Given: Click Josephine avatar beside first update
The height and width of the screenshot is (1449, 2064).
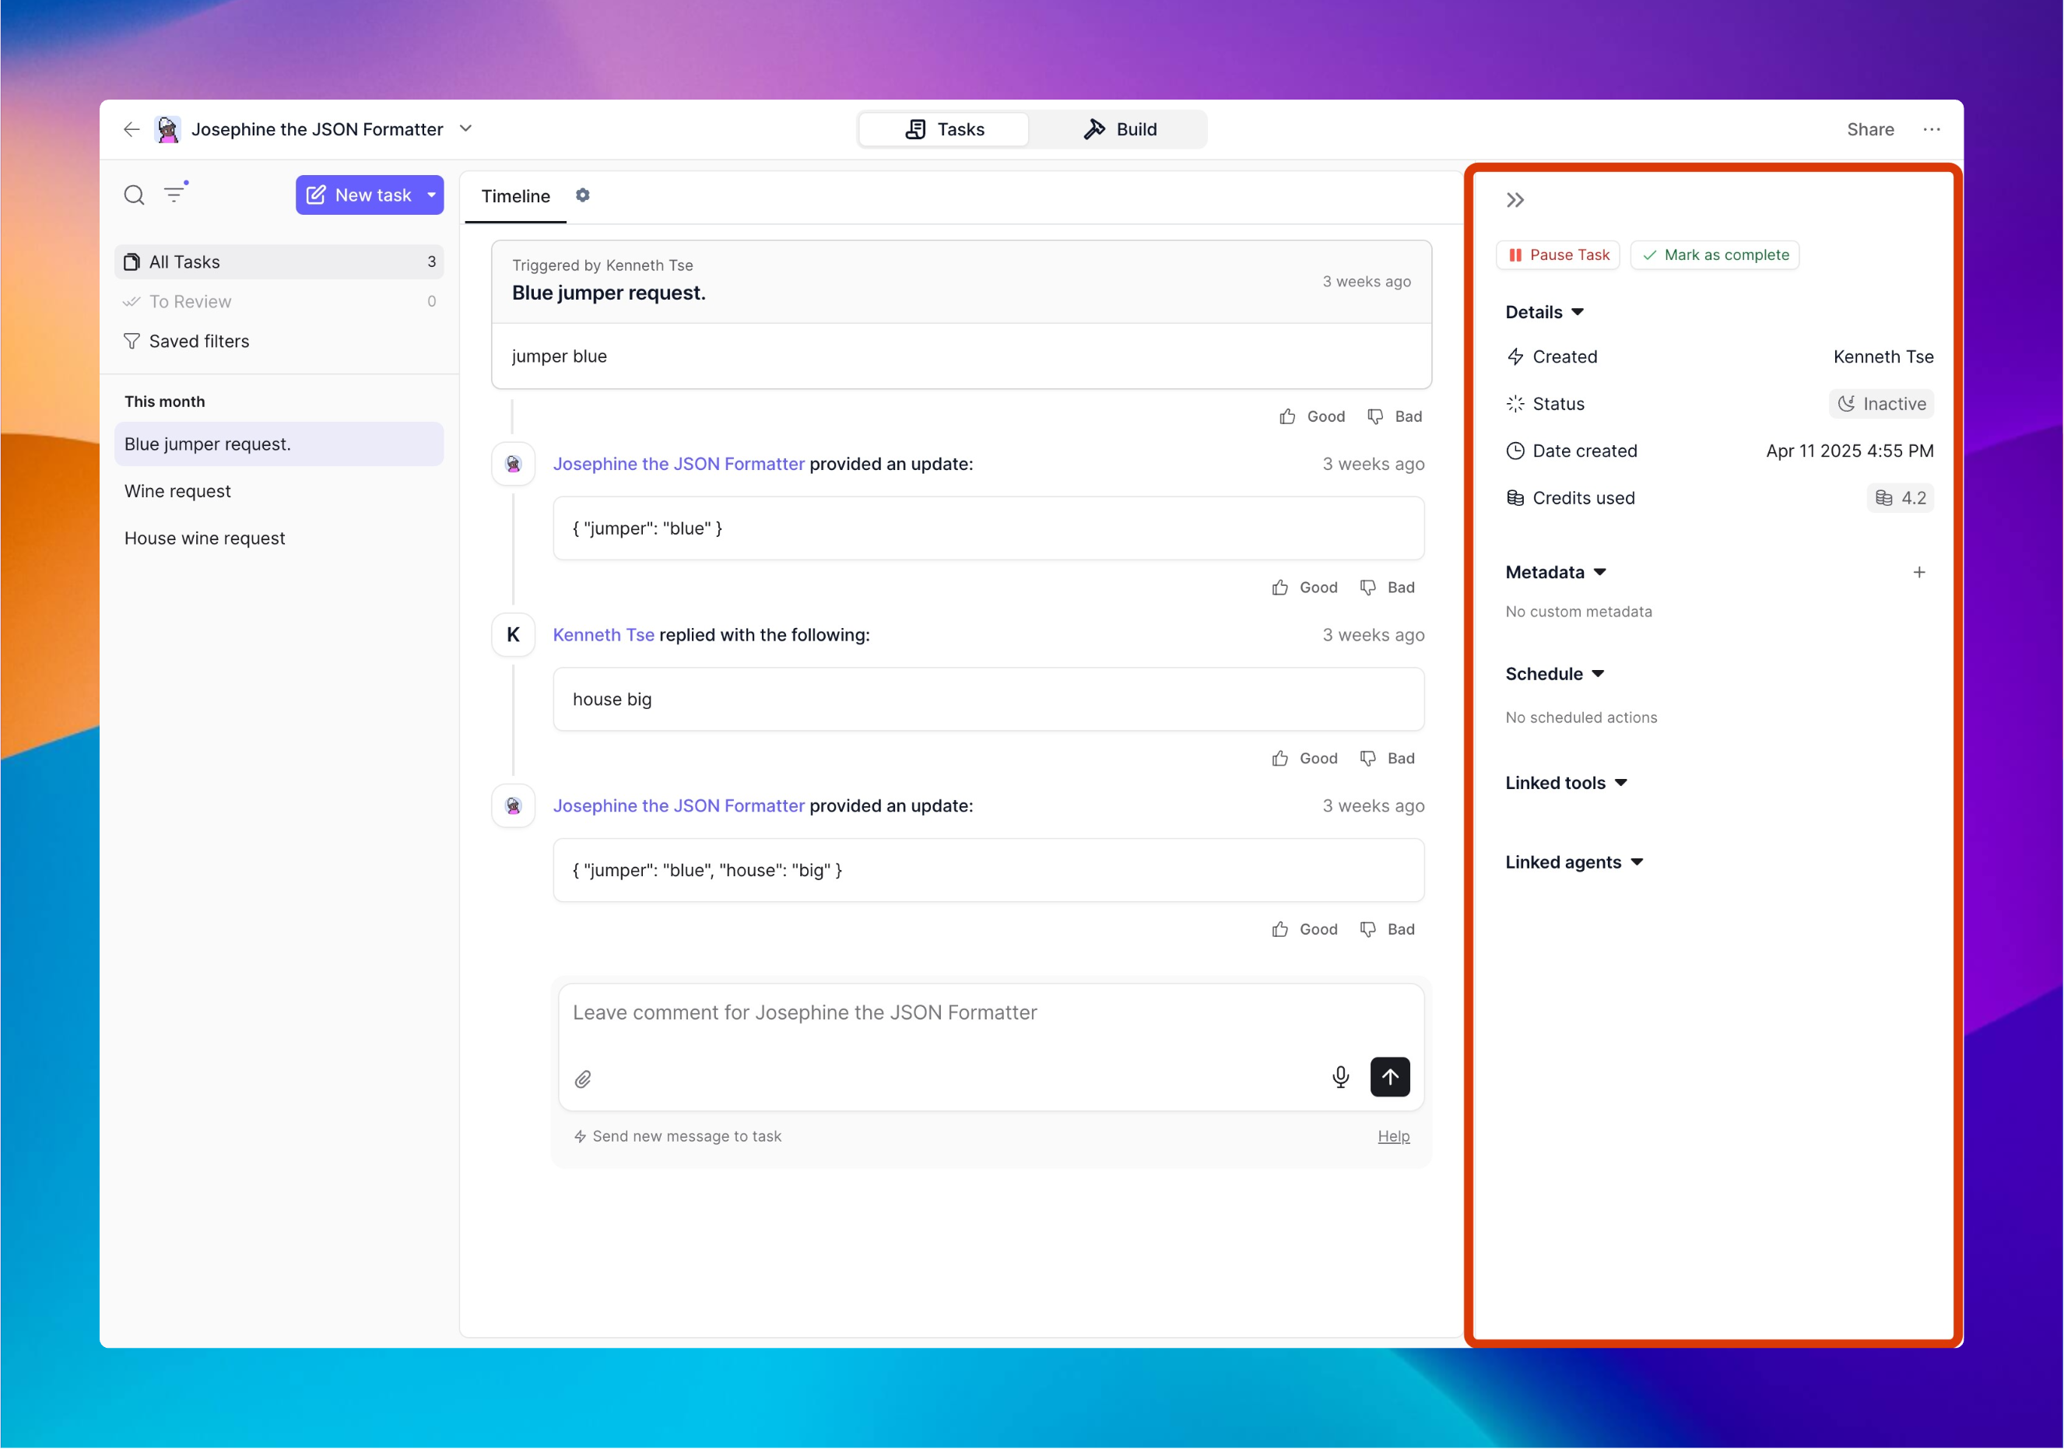Looking at the screenshot, I should pyautogui.click(x=514, y=464).
